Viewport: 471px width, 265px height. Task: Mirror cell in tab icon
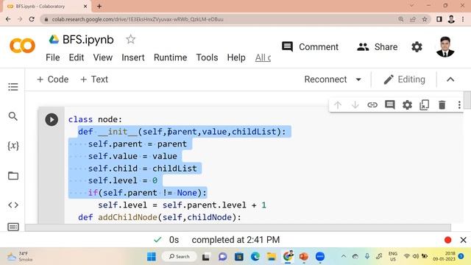pyautogui.click(x=425, y=105)
